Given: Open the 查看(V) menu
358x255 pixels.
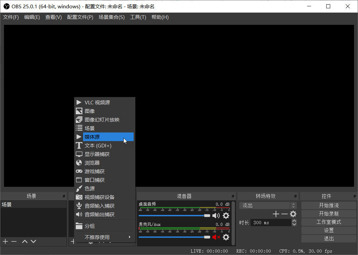Looking at the screenshot, I should (53, 17).
